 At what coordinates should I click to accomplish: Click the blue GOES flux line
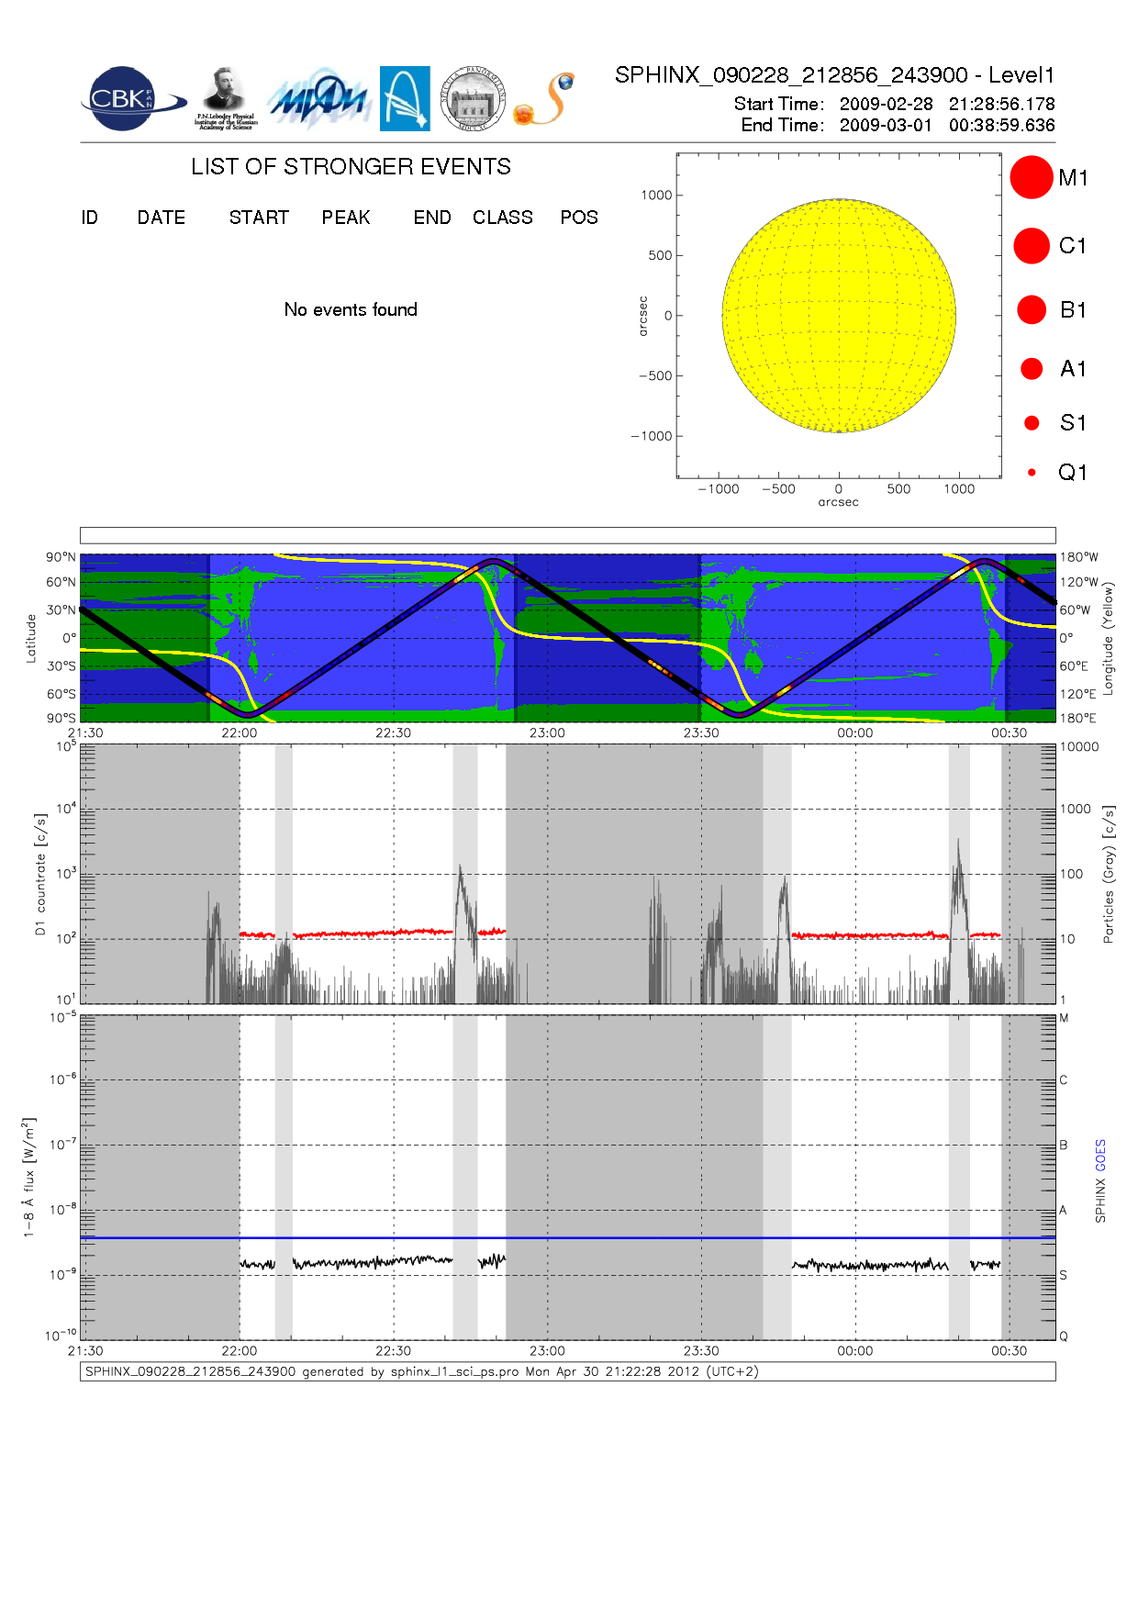click(568, 1237)
